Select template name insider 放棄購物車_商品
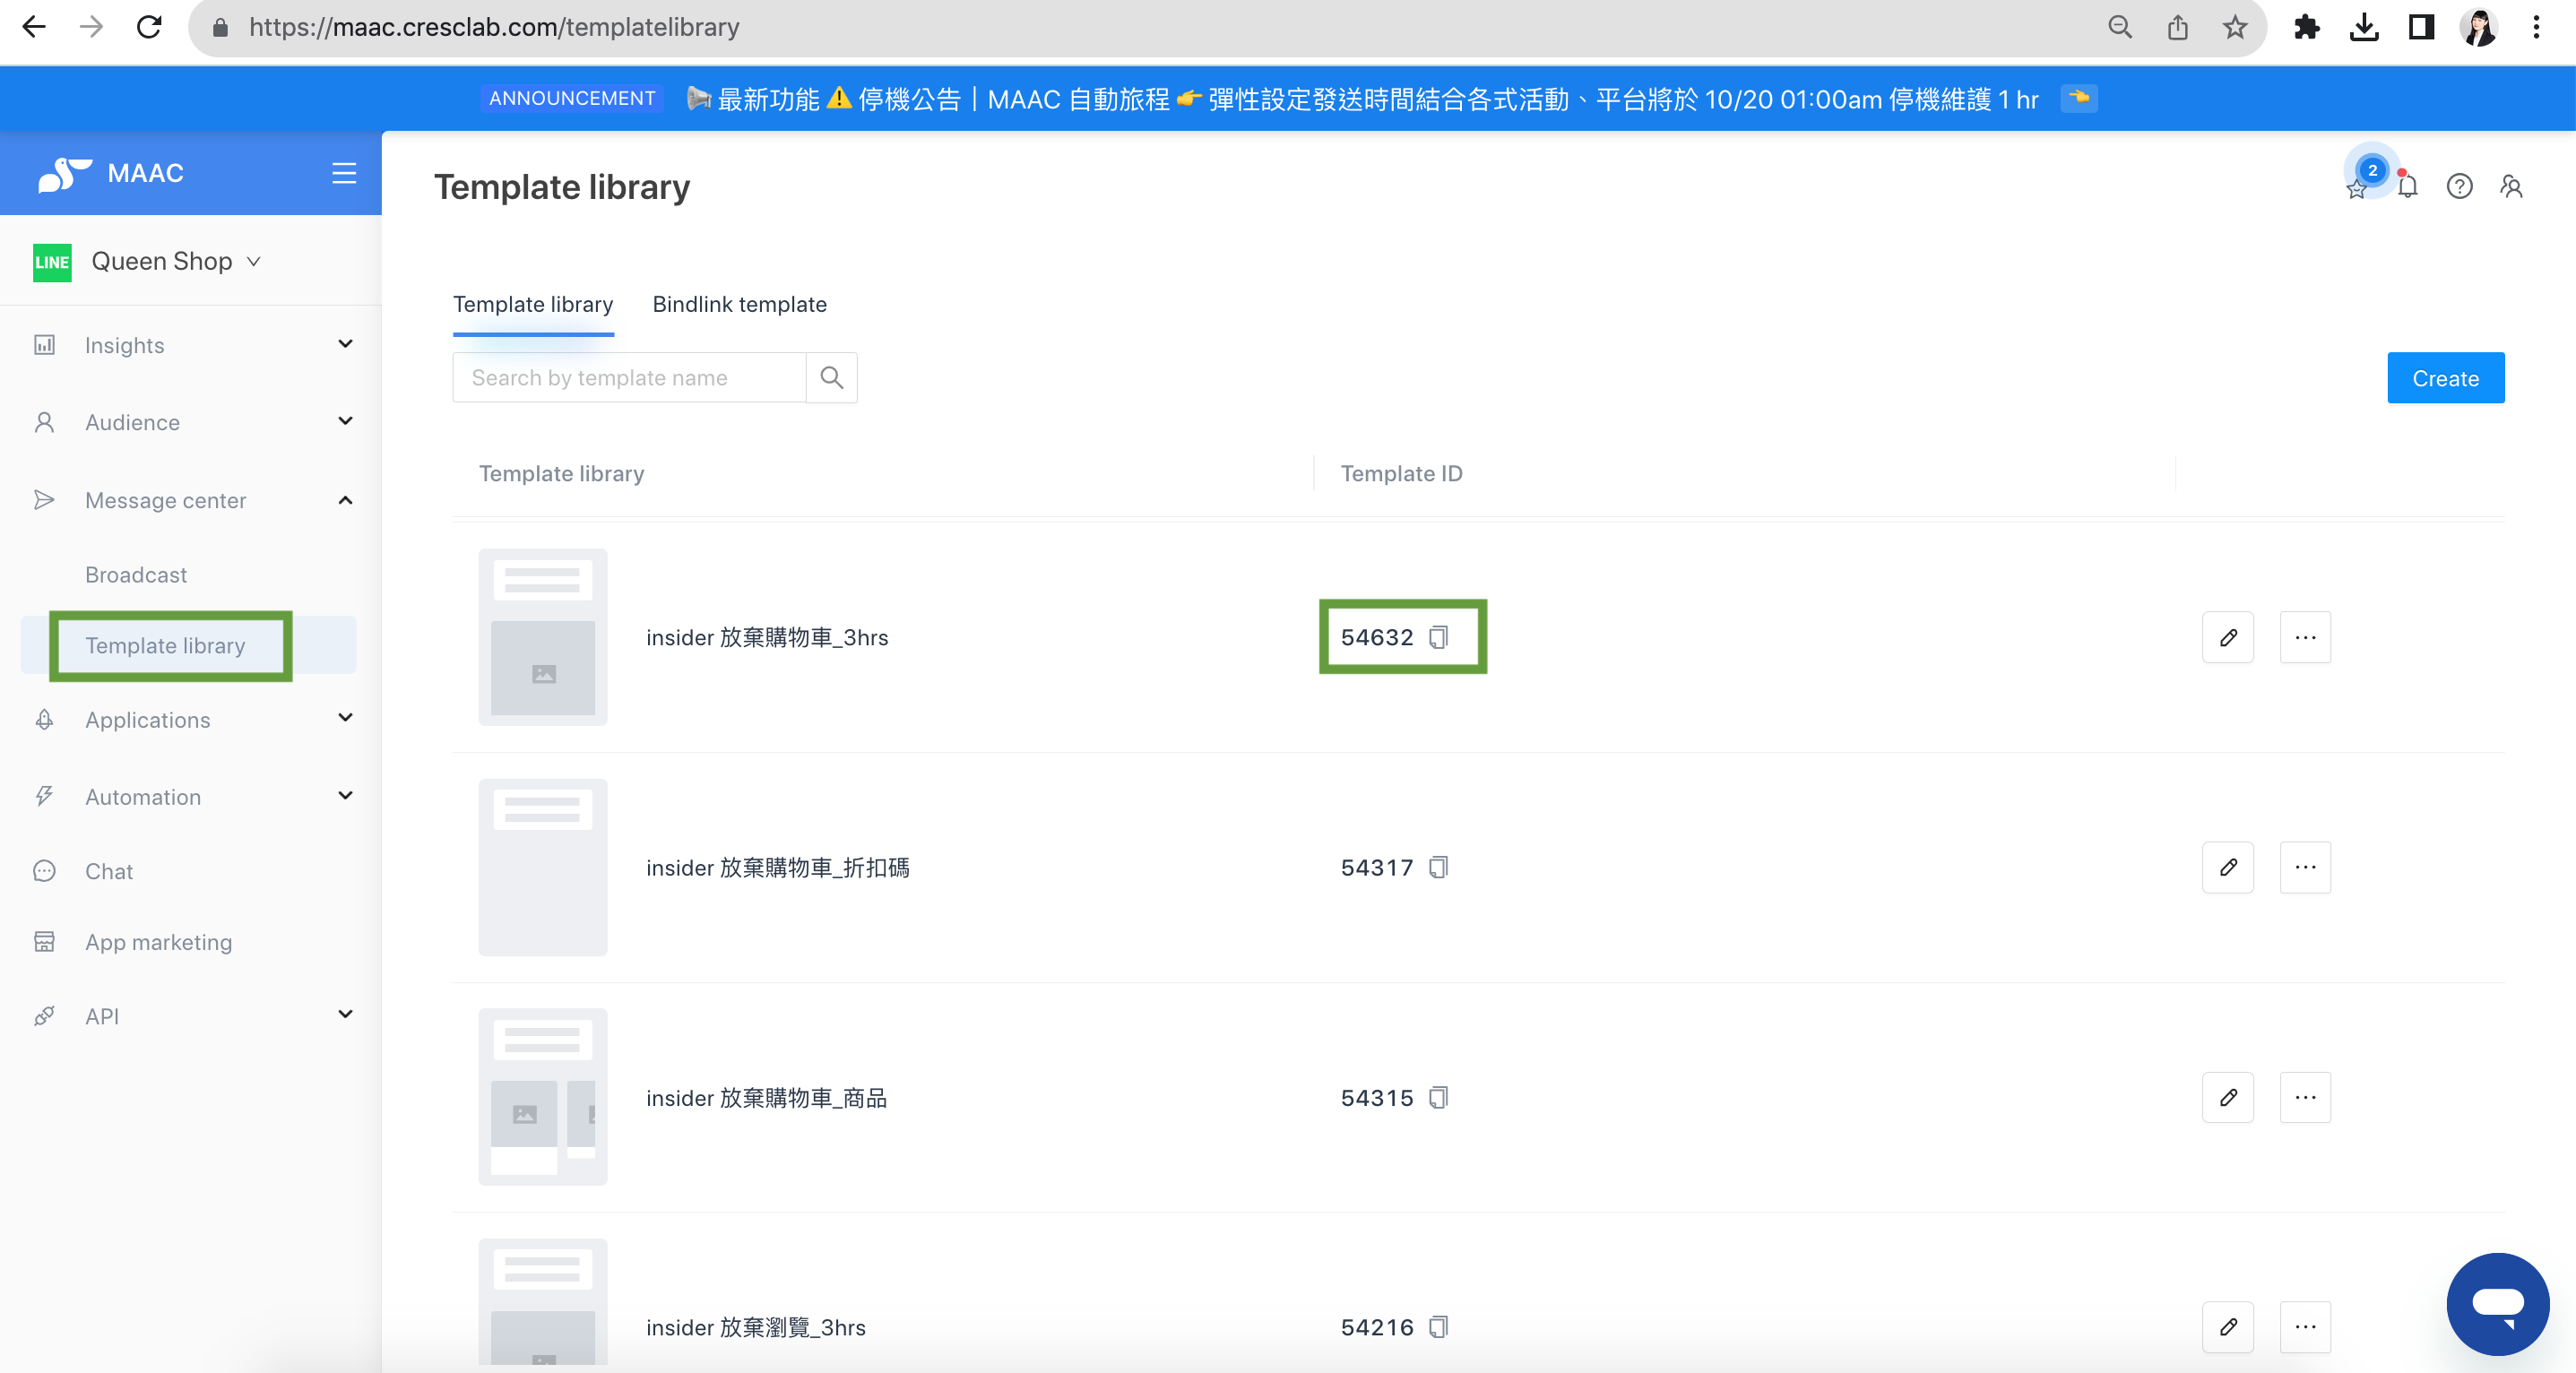 coord(767,1097)
